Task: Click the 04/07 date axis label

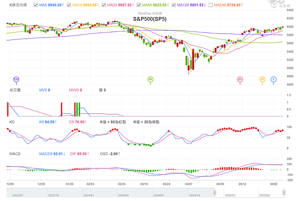Action: [189, 184]
